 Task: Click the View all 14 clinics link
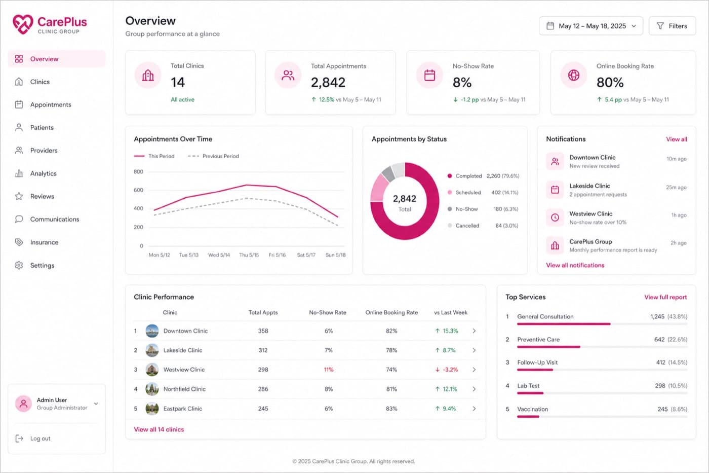pyautogui.click(x=159, y=429)
